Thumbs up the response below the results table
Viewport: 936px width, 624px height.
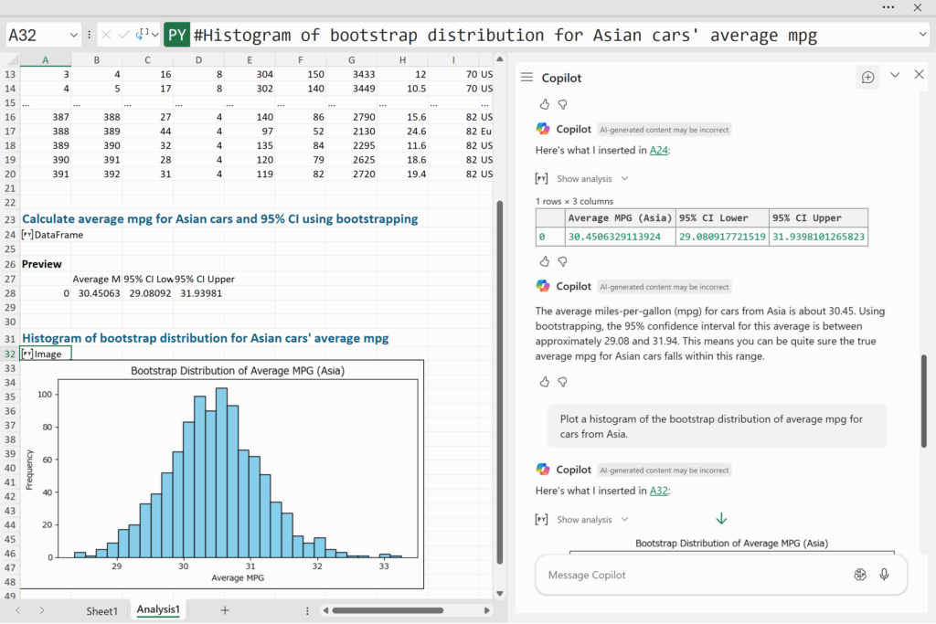(x=545, y=260)
